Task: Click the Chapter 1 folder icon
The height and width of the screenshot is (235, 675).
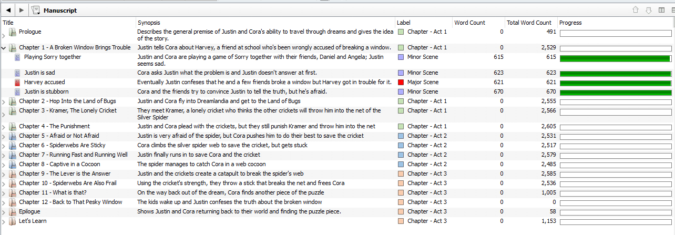Action: [13, 48]
